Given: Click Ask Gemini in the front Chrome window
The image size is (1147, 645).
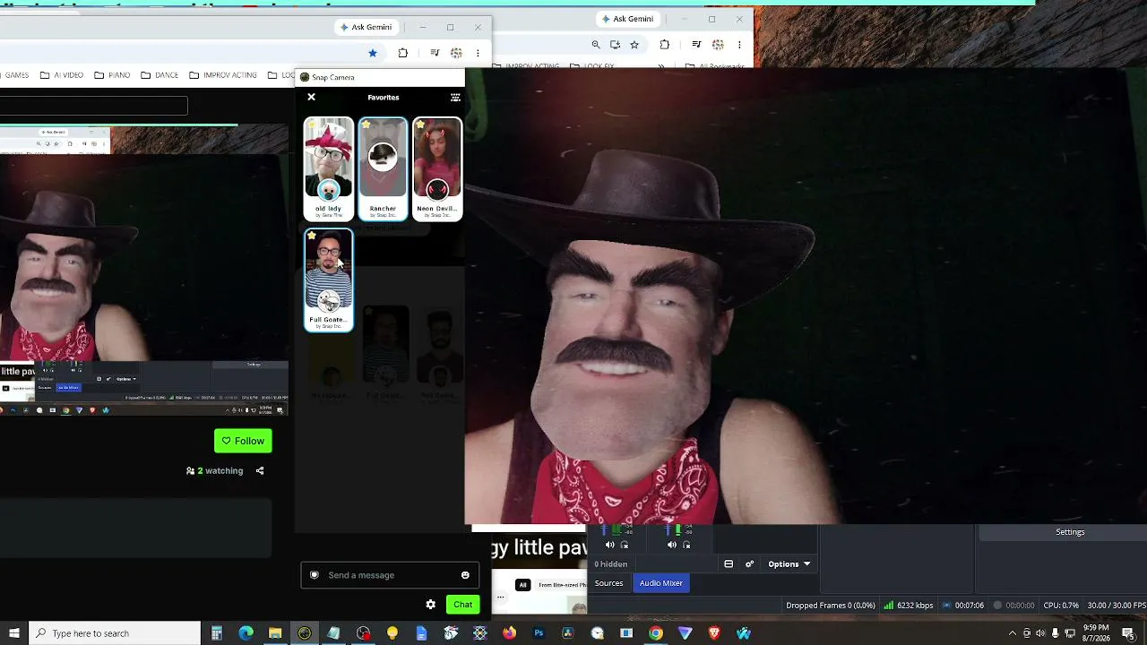Looking at the screenshot, I should pyautogui.click(x=366, y=27).
